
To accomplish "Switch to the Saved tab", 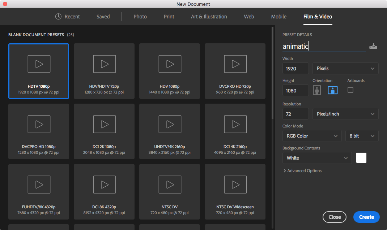I will pos(103,17).
